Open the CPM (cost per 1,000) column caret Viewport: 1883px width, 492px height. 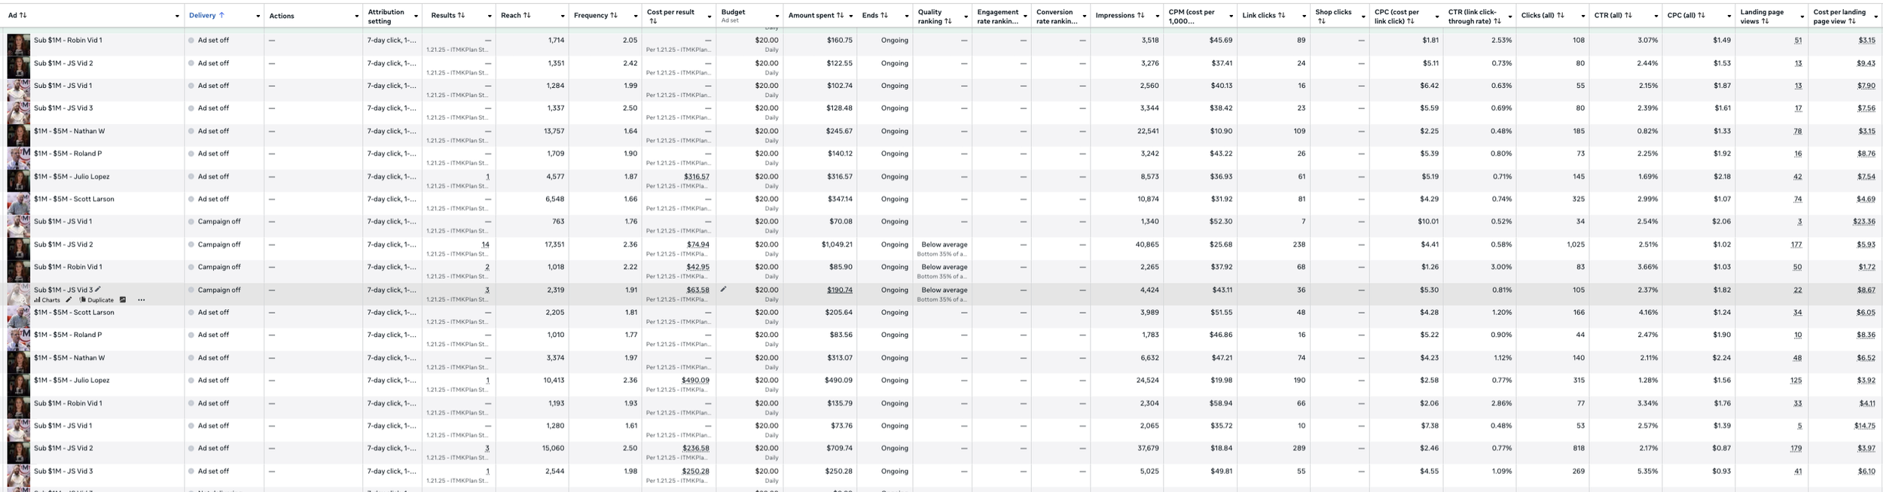point(1231,17)
